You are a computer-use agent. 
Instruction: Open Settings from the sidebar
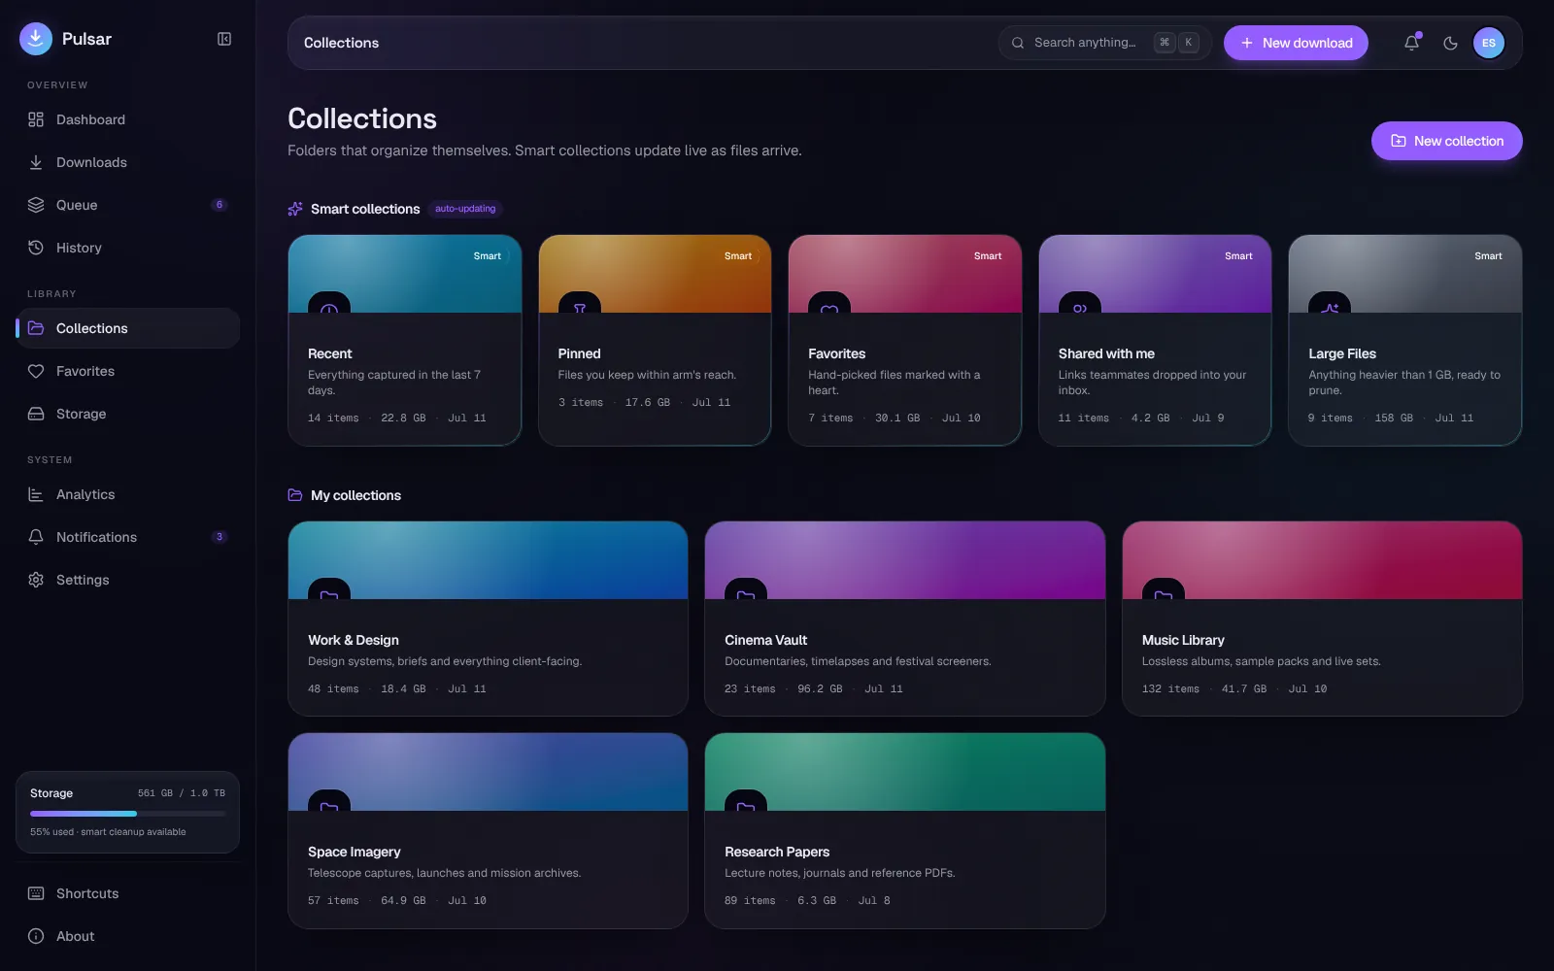click(127, 580)
